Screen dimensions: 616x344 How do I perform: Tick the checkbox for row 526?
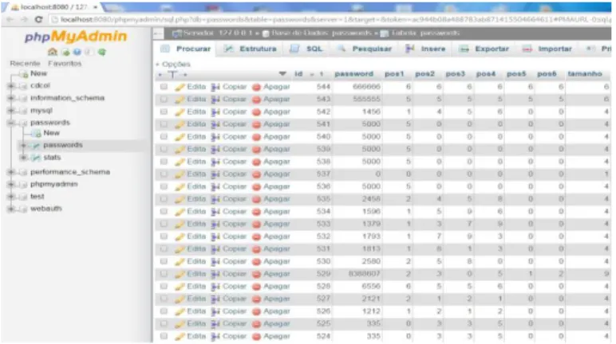[164, 311]
